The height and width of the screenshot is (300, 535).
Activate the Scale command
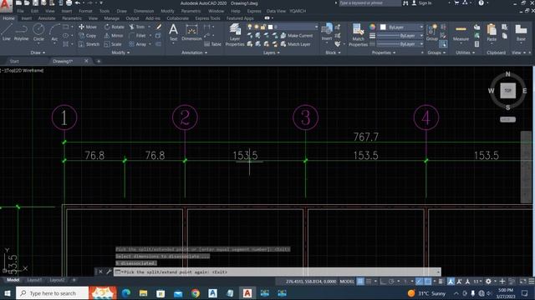113,44
